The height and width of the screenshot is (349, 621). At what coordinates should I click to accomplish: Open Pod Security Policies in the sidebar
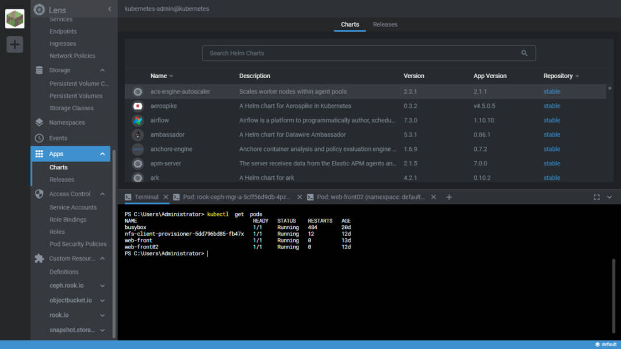pyautogui.click(x=78, y=244)
